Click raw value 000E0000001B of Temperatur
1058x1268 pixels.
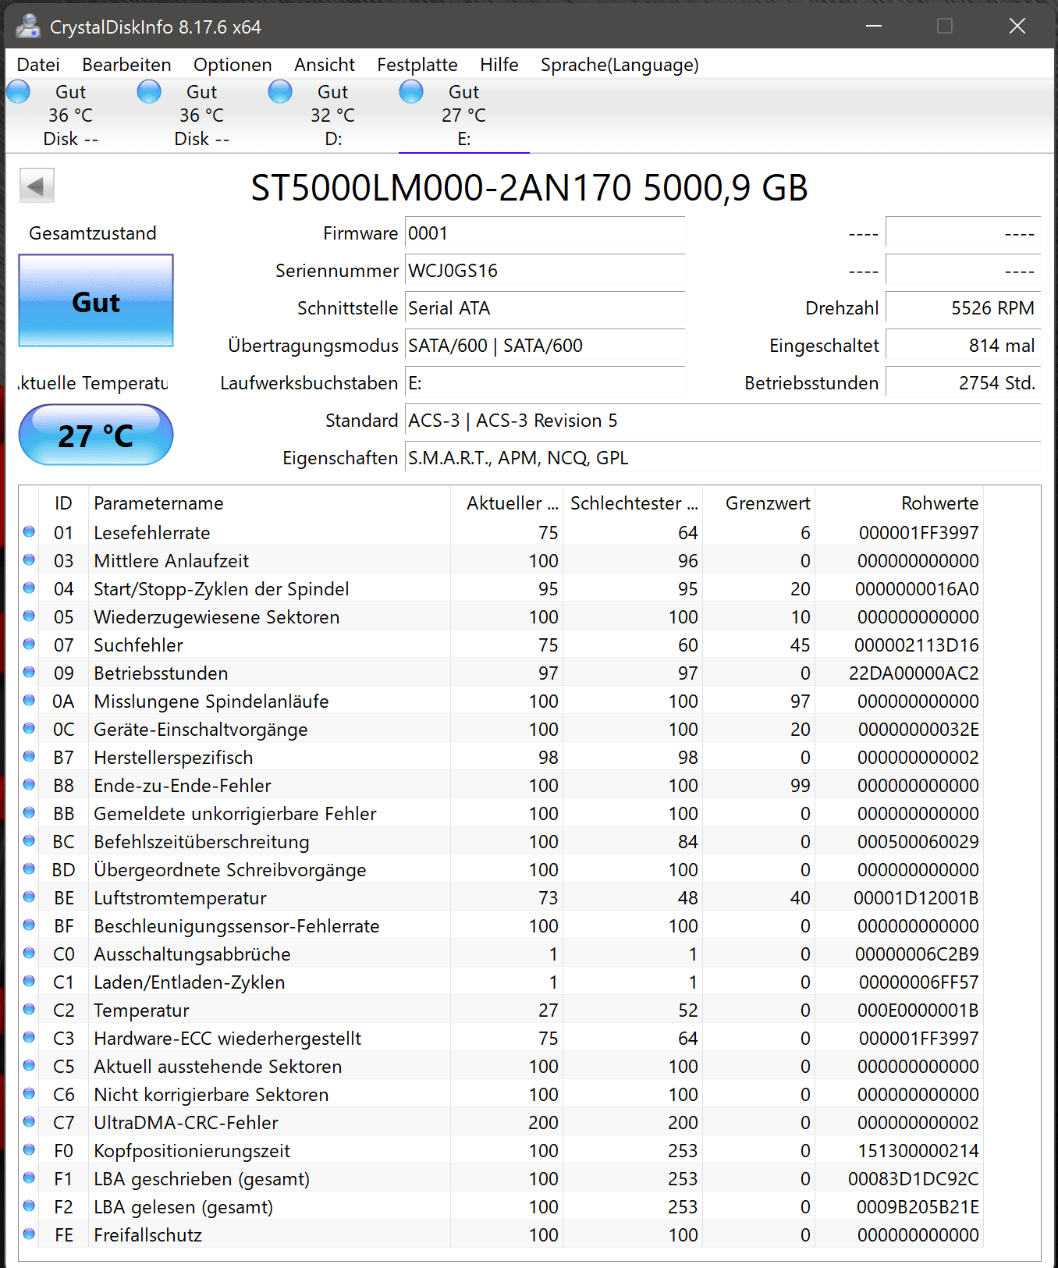(x=918, y=1010)
